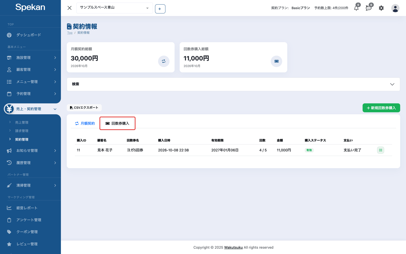This screenshot has height=254, width=406.
Task: Open the サンプルスペース青山 space dropdown
Action: click(x=115, y=8)
